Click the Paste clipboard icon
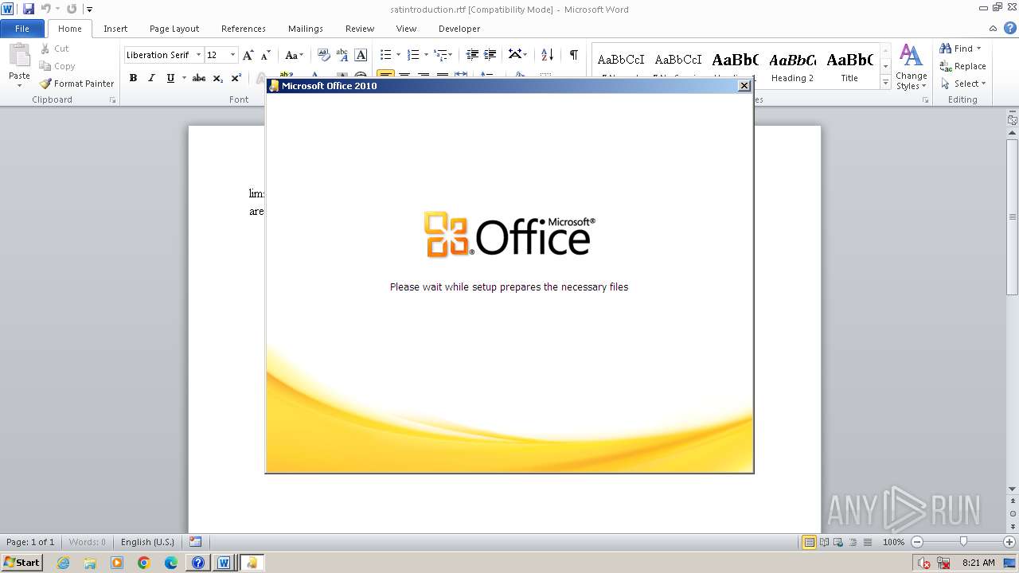 tap(19, 56)
